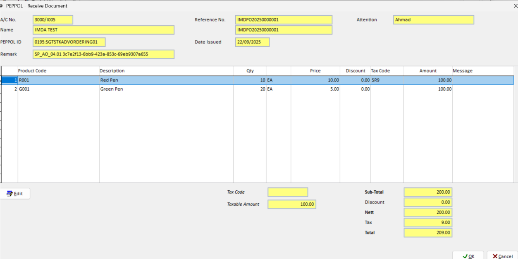Click quantity 20 in the Green Pen row
Image resolution: width=518 pixels, height=259 pixels.
tap(250, 89)
